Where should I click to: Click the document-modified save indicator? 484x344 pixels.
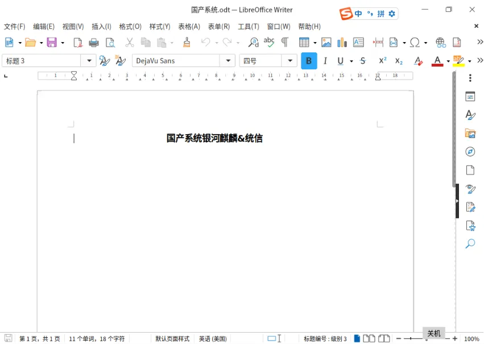click(x=8, y=338)
